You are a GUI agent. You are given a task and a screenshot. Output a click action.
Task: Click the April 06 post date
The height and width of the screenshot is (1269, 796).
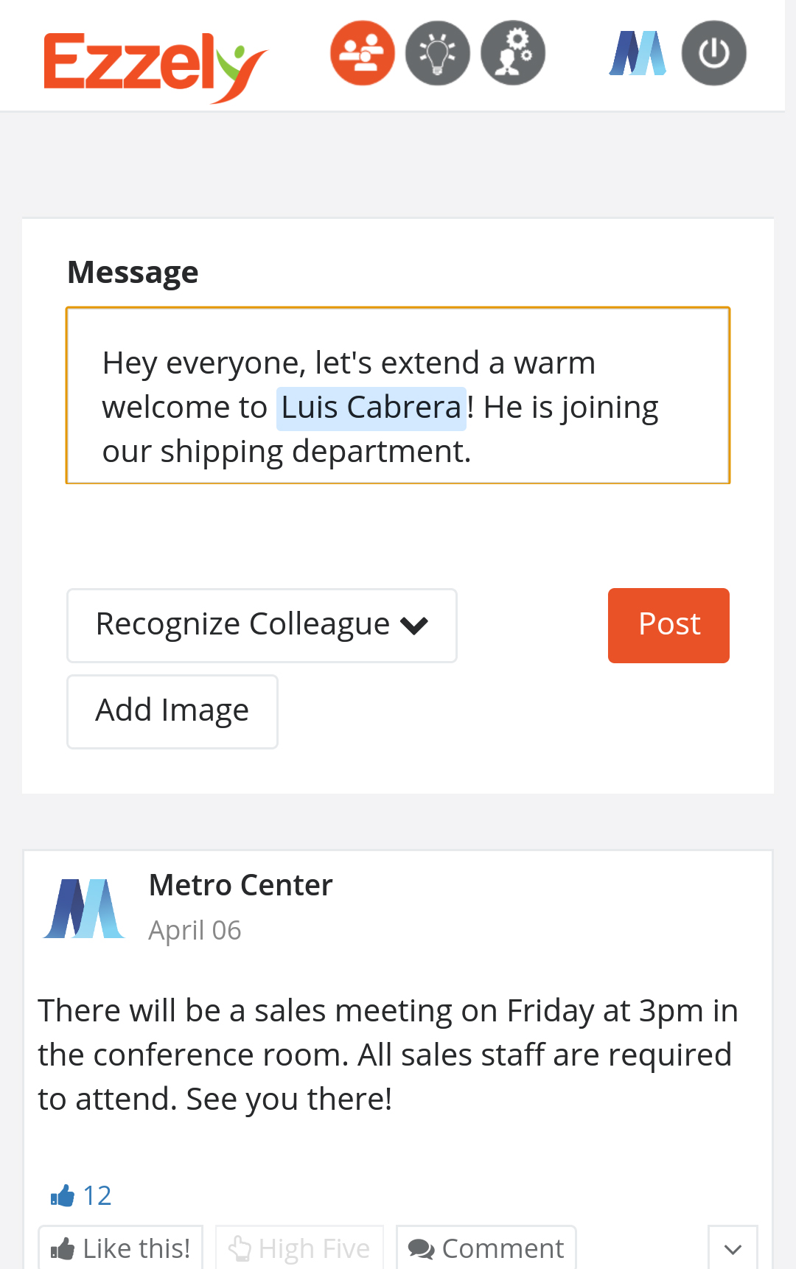[x=195, y=930]
